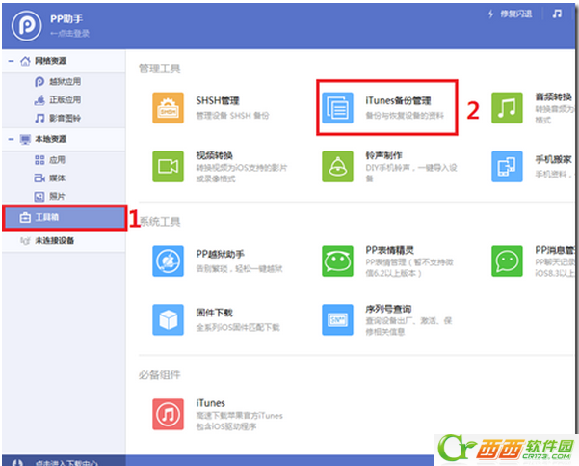Open the iTunes备份管理 tool icon
Image resolution: width=579 pixels, height=466 pixels.
[337, 108]
